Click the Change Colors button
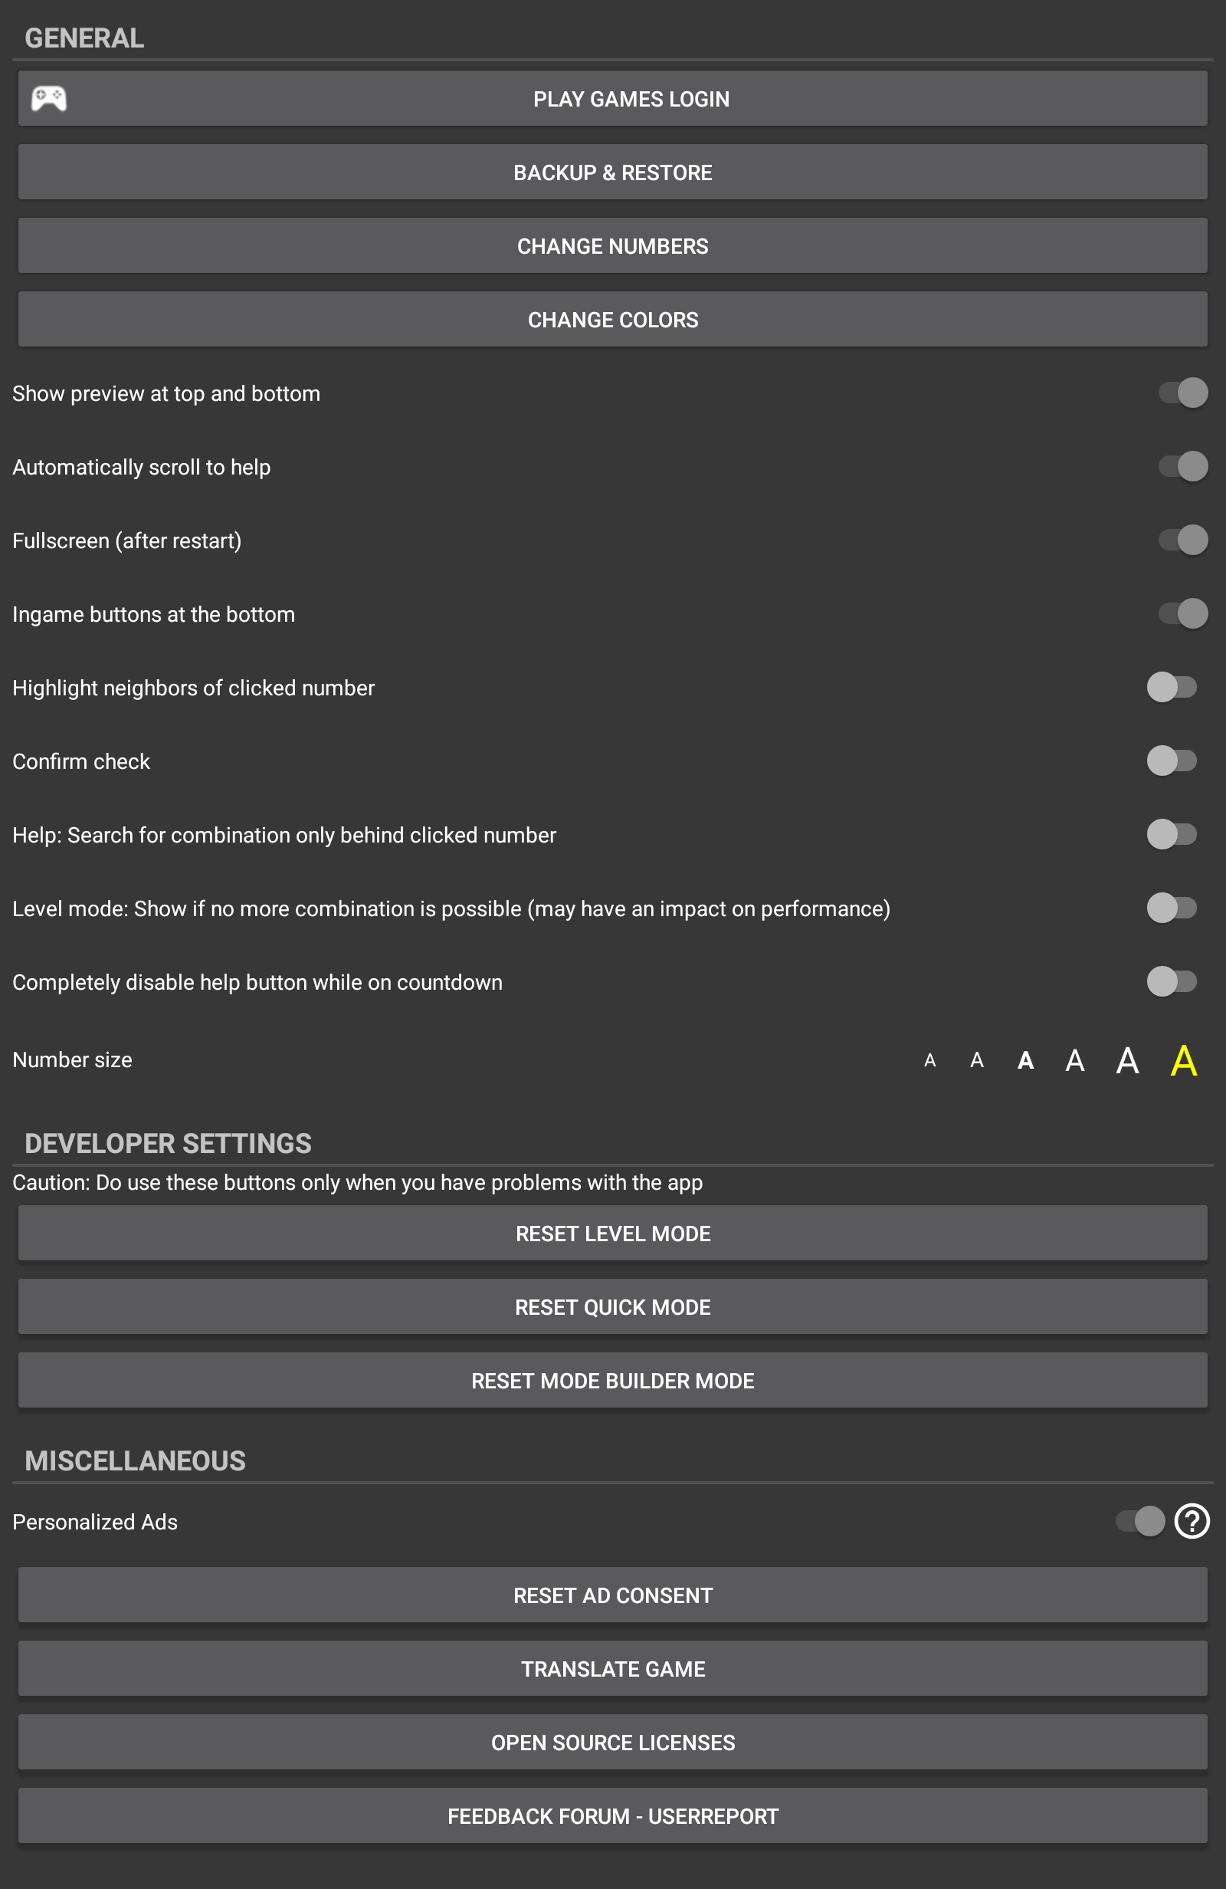 (x=612, y=320)
